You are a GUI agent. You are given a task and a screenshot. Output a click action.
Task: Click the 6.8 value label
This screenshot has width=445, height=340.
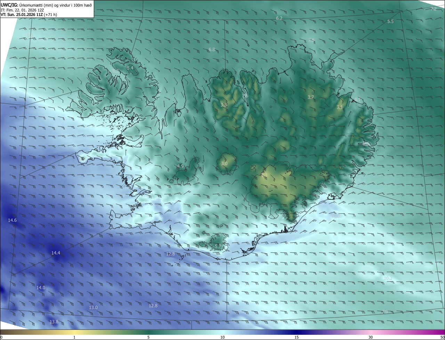(x=212, y=50)
